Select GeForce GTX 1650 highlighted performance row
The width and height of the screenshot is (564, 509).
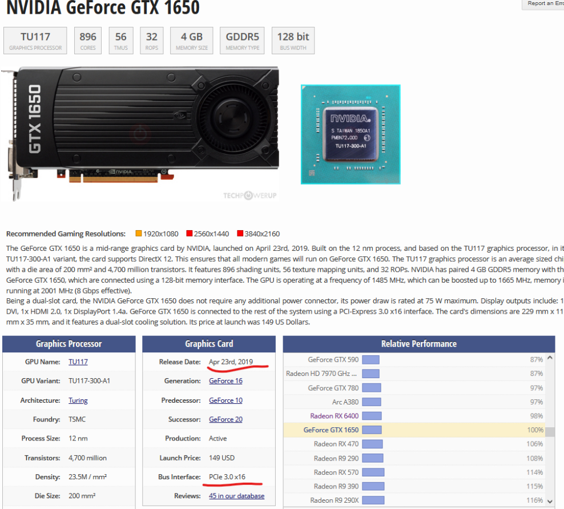(414, 430)
